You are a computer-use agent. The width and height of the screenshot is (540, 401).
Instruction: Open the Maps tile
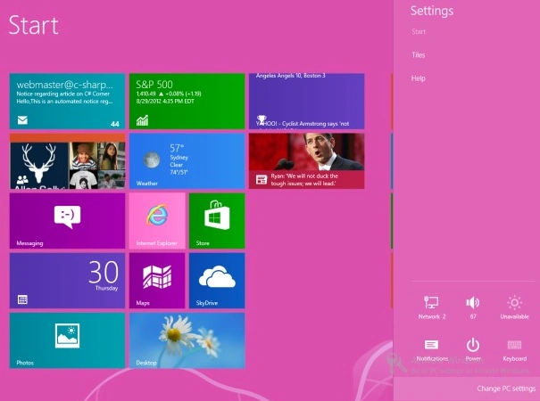coord(157,281)
